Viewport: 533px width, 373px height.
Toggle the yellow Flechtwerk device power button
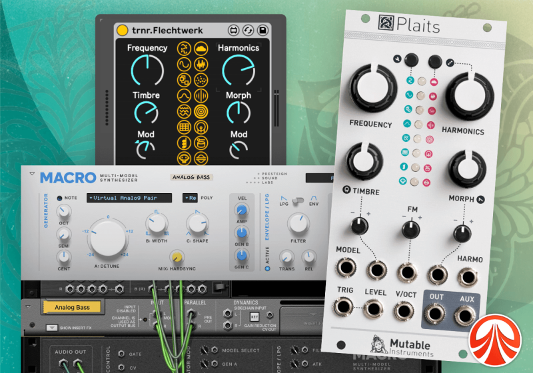122,31
